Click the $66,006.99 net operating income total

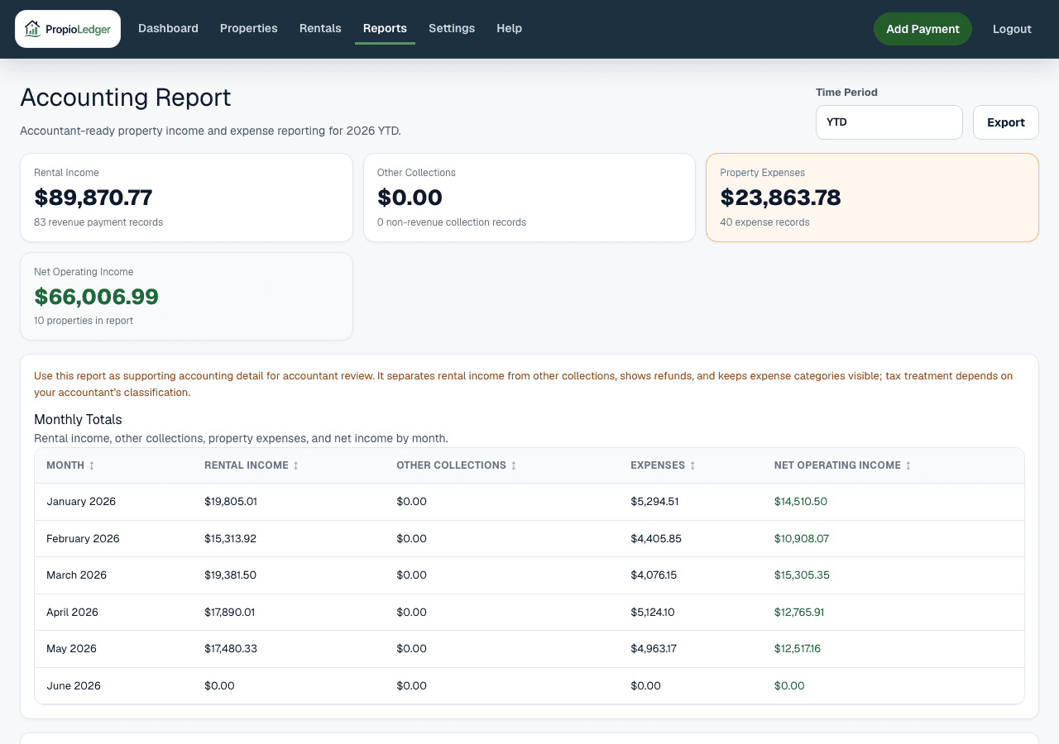pos(96,297)
